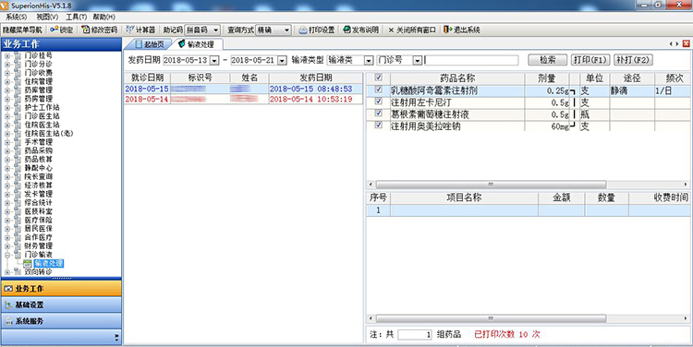Click the 打印(F1) button

tap(590, 60)
